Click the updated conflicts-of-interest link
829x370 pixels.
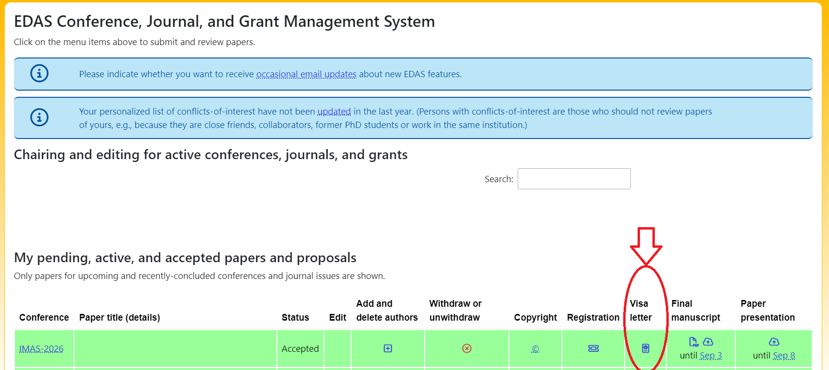[x=334, y=112]
